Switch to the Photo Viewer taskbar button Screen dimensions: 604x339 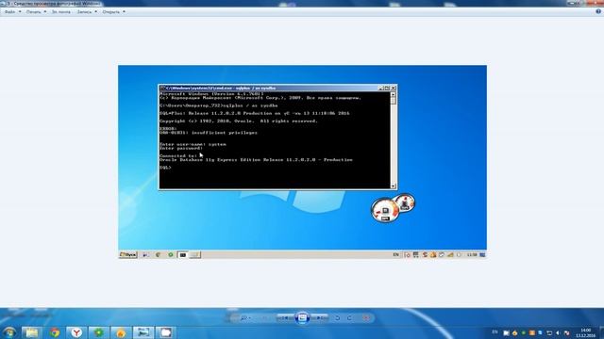(143, 332)
